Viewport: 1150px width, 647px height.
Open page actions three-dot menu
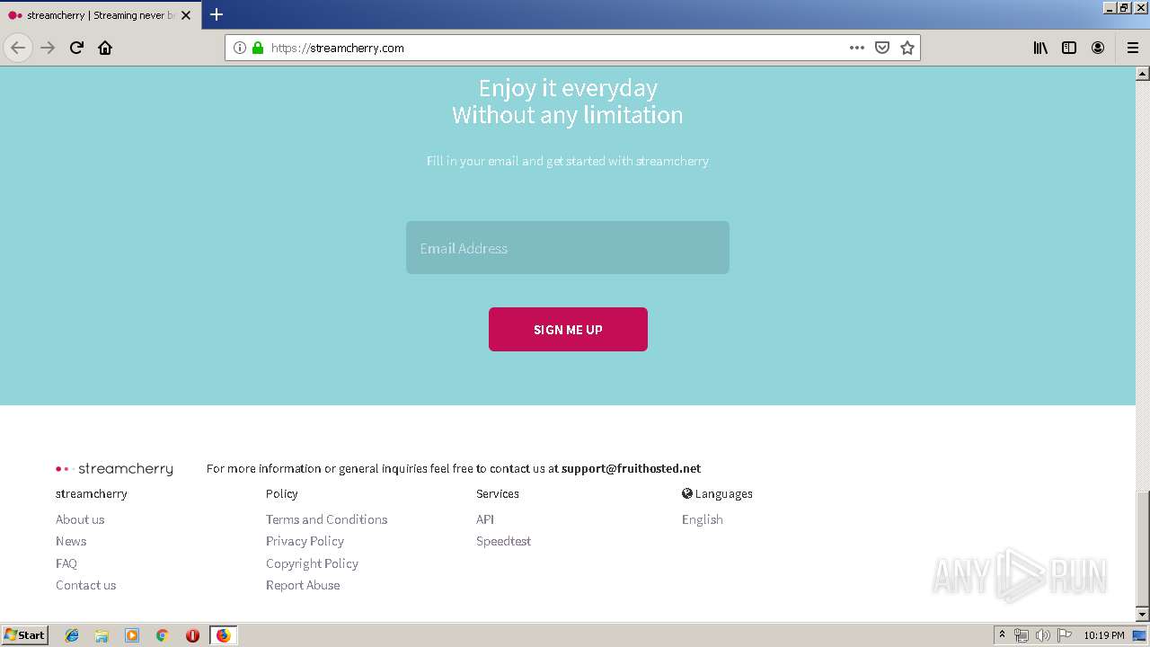click(857, 48)
